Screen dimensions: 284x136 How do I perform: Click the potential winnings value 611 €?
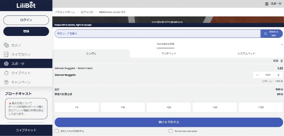[280, 94]
